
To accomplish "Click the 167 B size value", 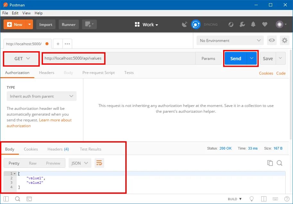I will pyautogui.click(x=278, y=148).
